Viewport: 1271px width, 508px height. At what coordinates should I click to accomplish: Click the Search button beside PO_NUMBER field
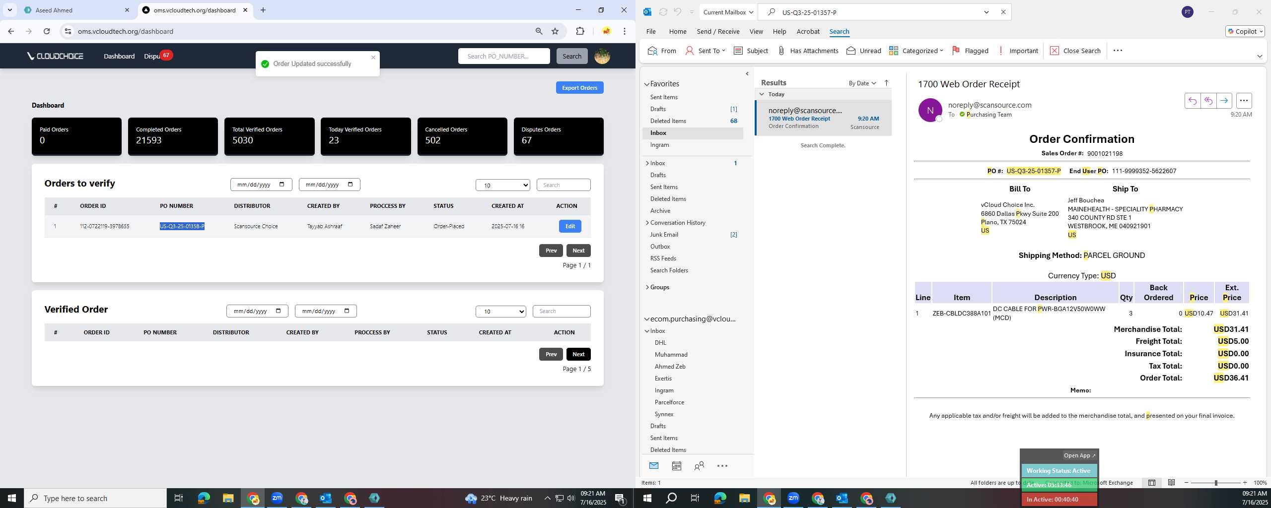click(572, 56)
